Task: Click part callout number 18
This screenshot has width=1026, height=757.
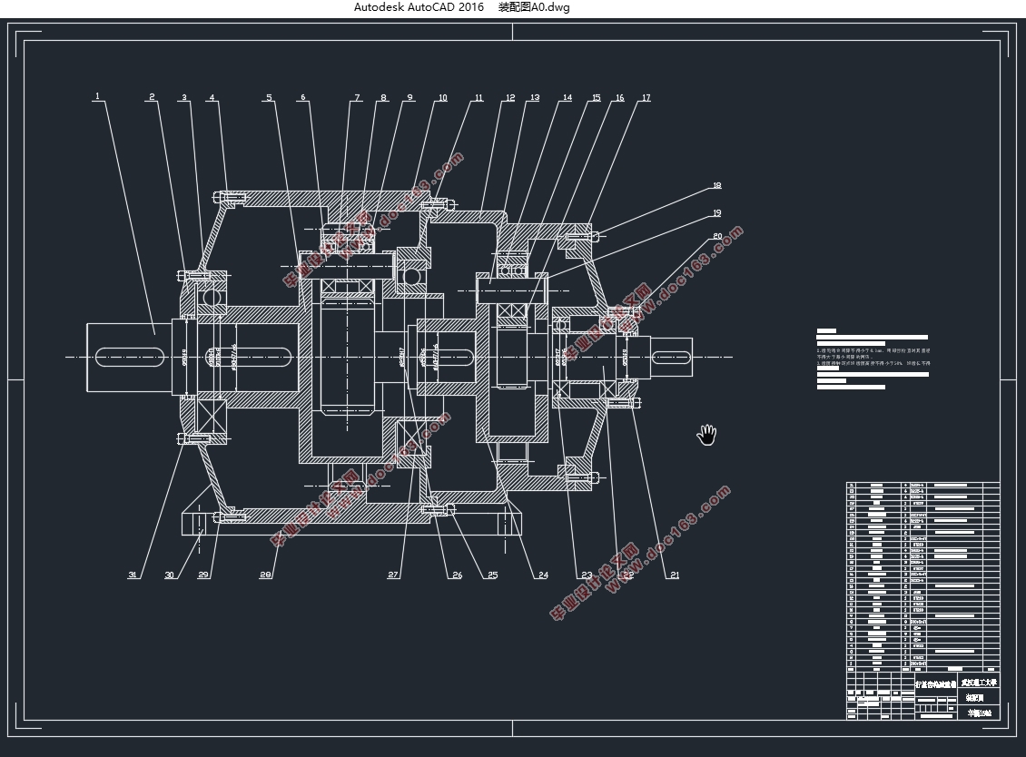Action: point(716,185)
